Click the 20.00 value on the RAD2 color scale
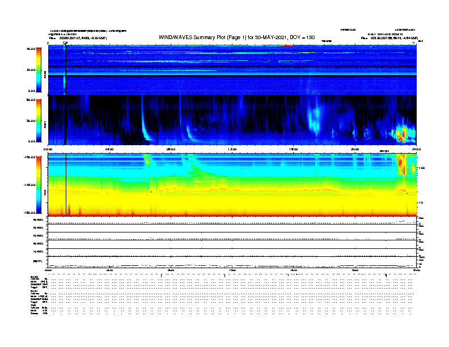Viewport: 449px width, 347px height. point(31,70)
